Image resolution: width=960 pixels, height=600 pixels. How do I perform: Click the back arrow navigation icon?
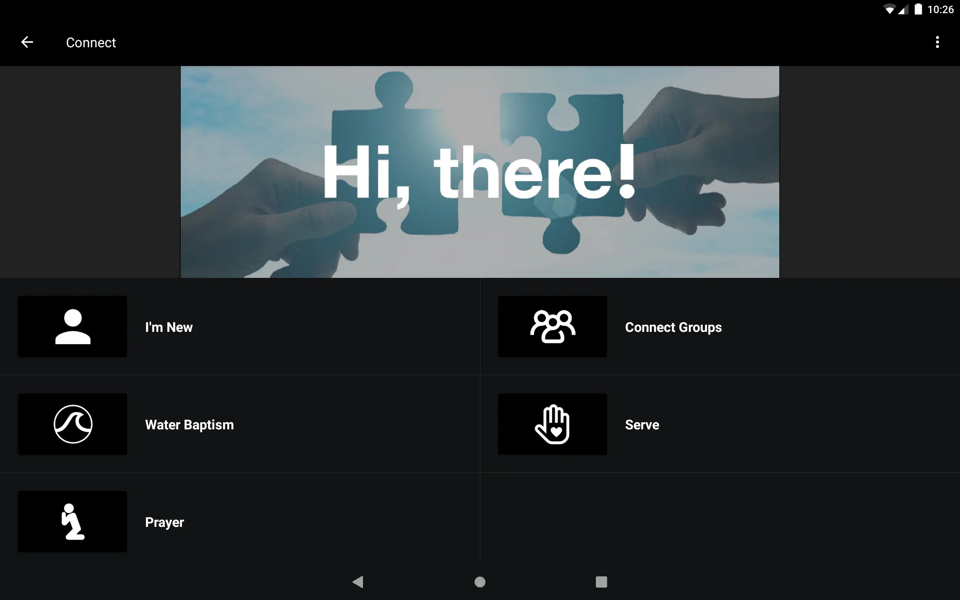(x=27, y=42)
